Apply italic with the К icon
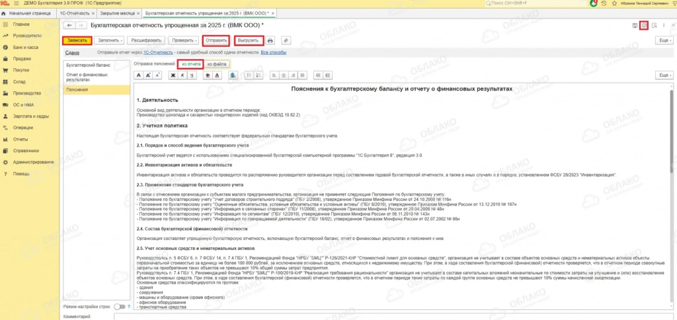677x320 pixels. pyautogui.click(x=182, y=75)
